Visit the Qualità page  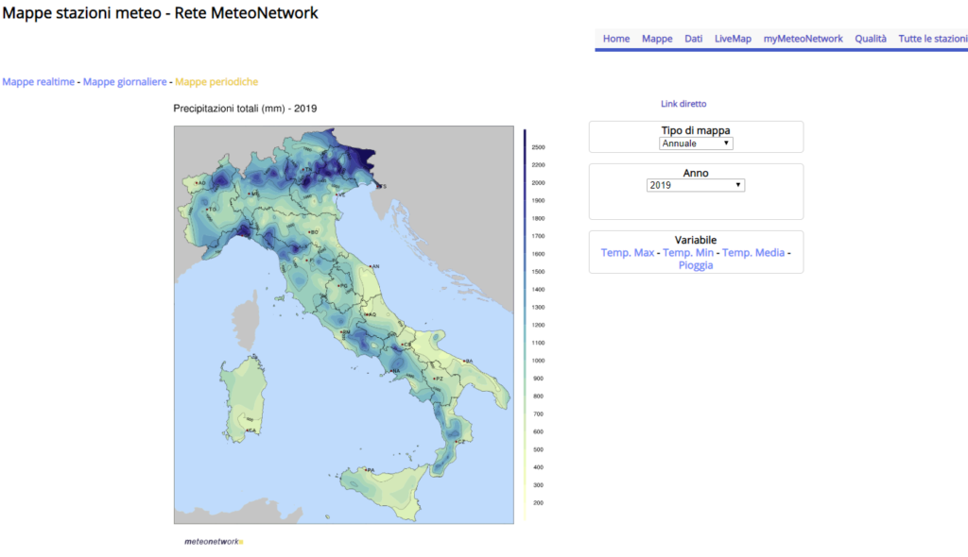tap(870, 38)
